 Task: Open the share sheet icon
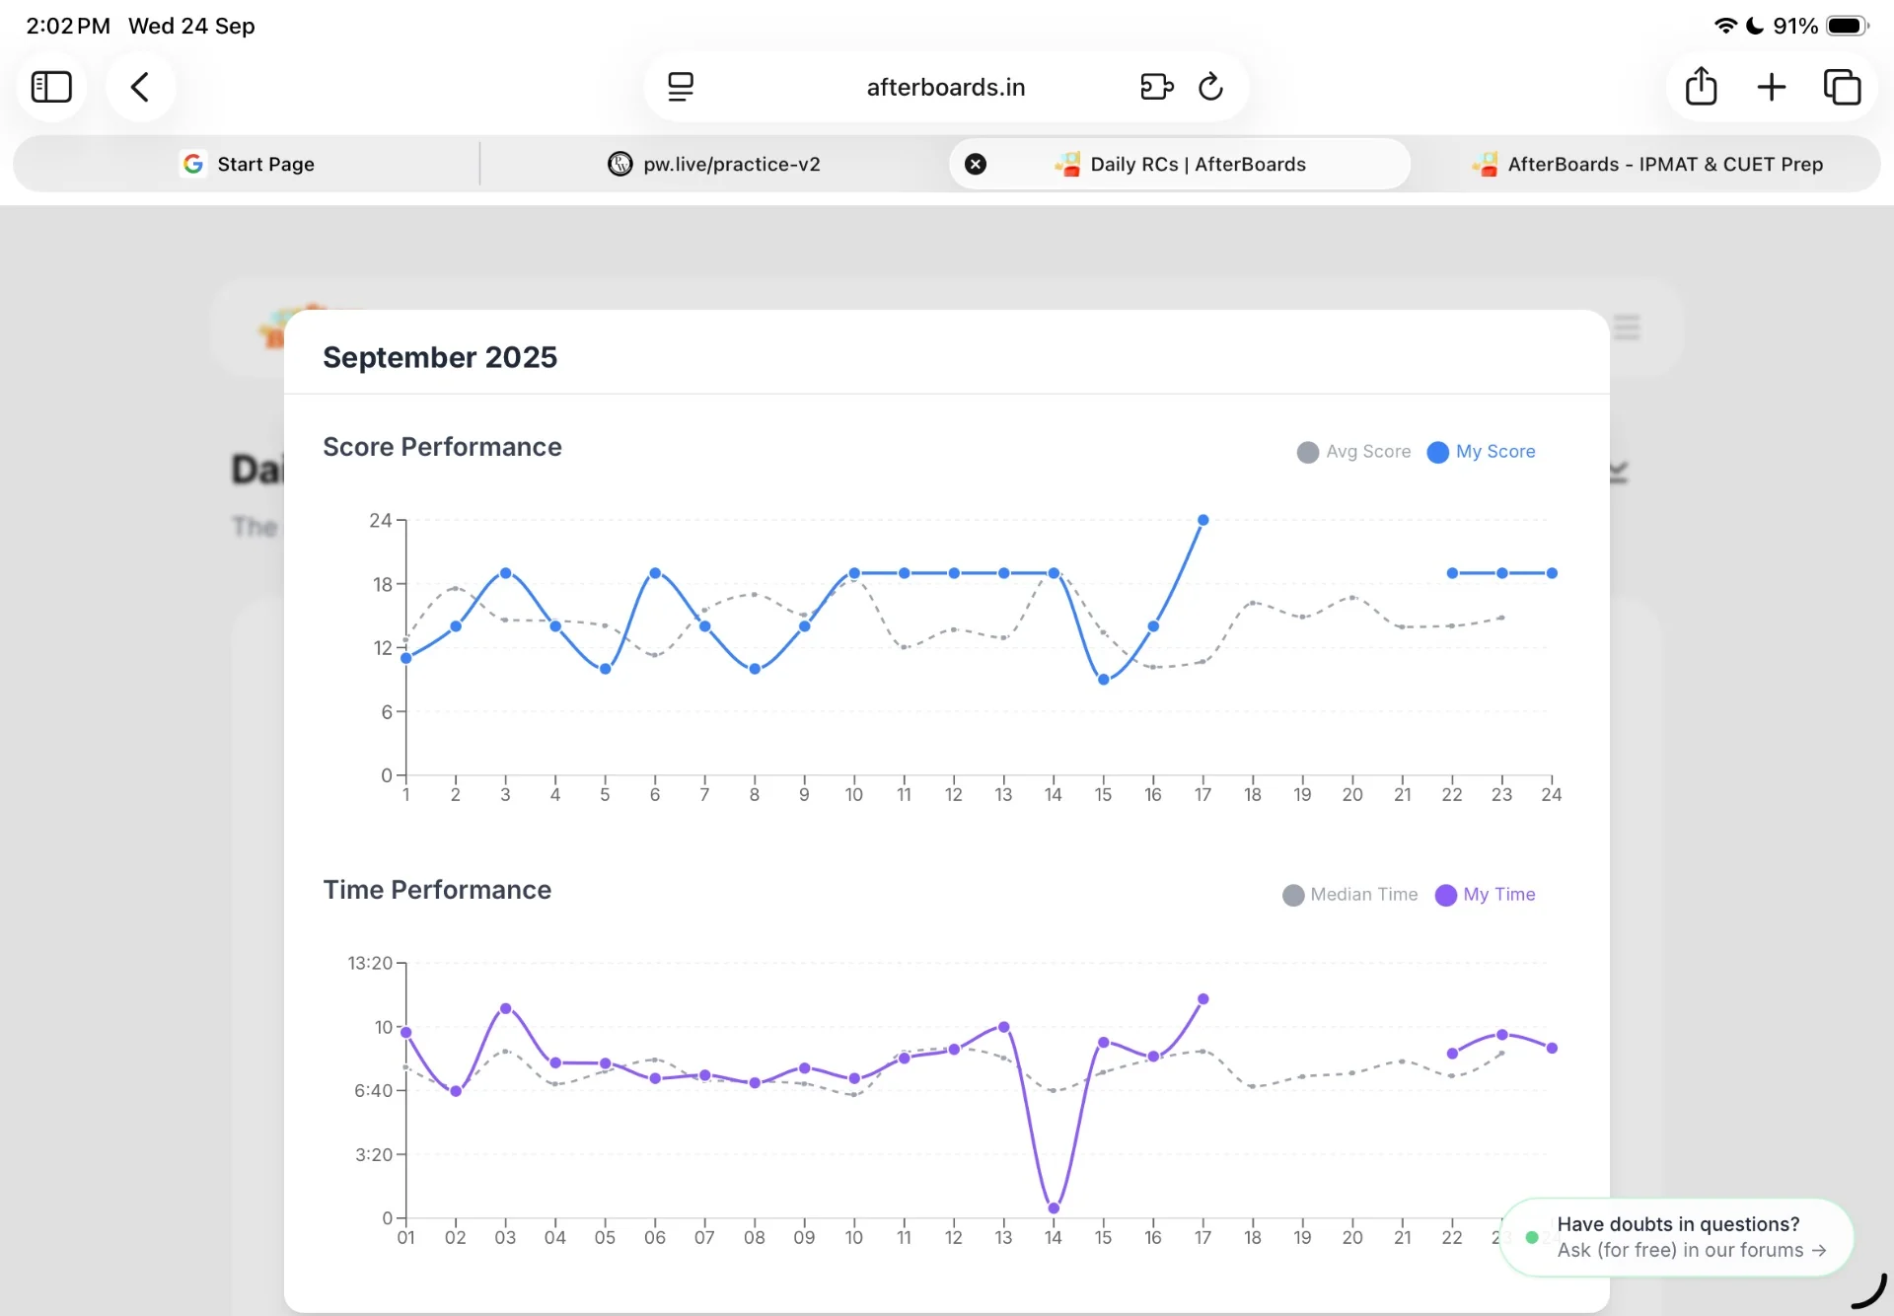(x=1701, y=87)
